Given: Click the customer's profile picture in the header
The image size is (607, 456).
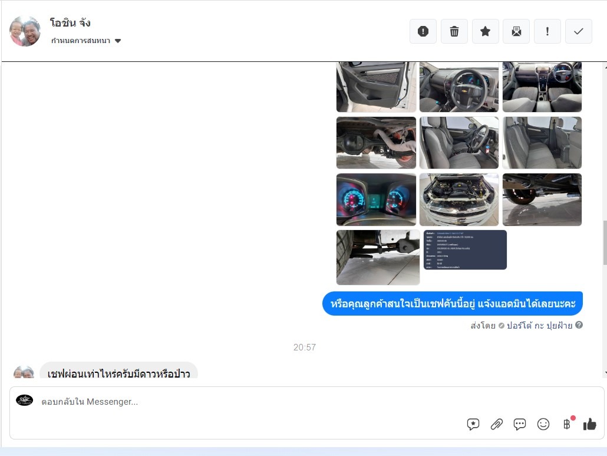Looking at the screenshot, I should (25, 31).
